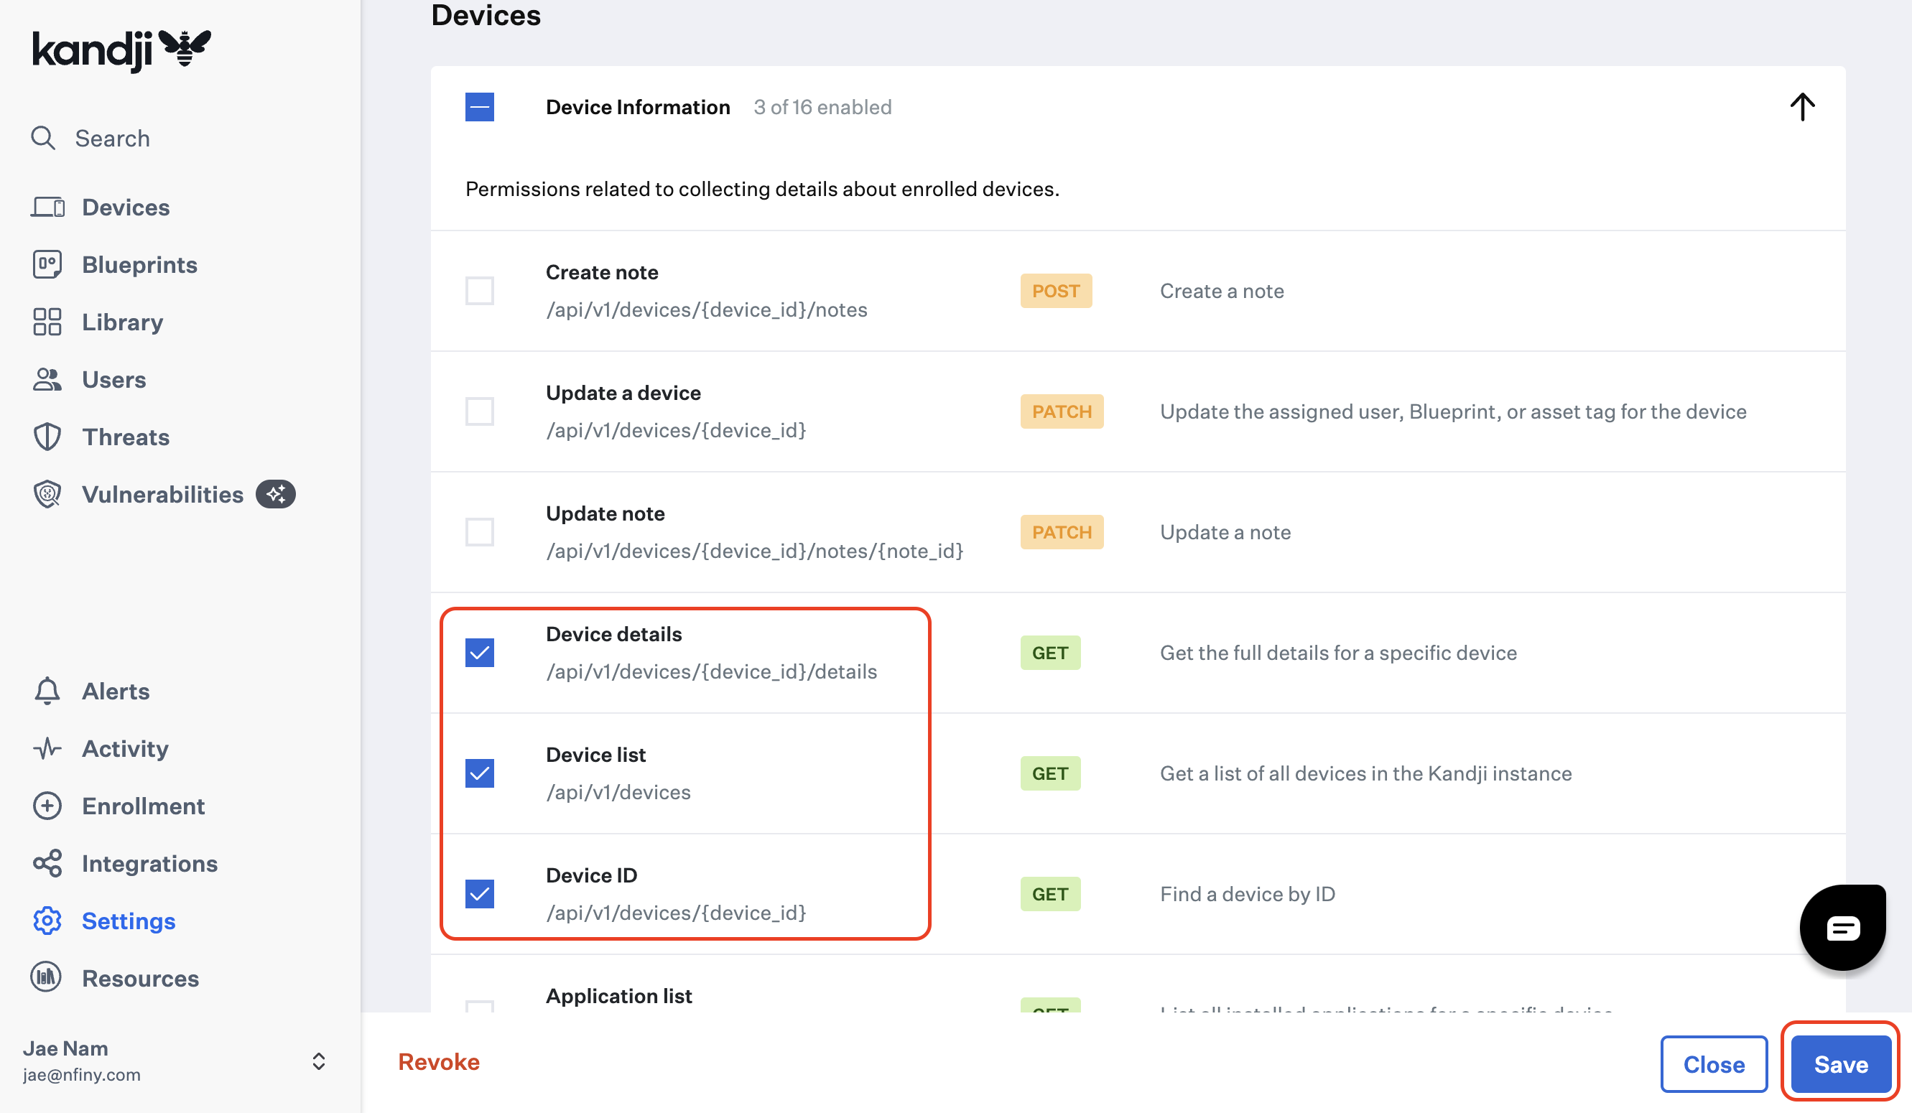Enable the Update a device checkbox

coord(480,412)
